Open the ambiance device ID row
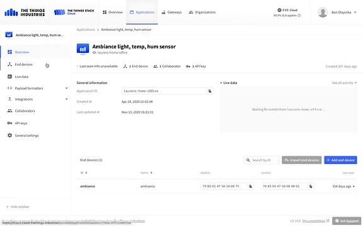Screen dimensions: 363x226 88,186
